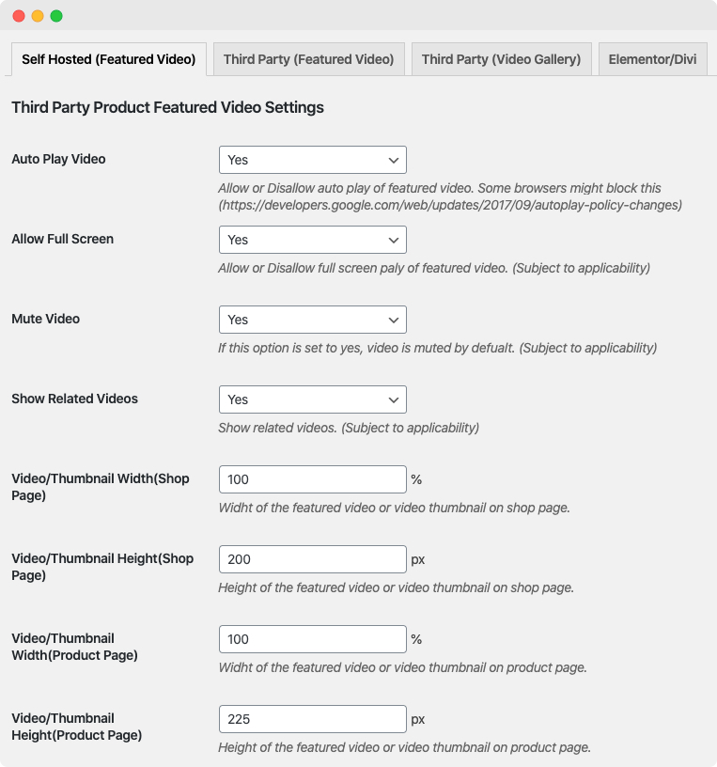Click chevron arrow in Auto Play Video select

pyautogui.click(x=393, y=161)
